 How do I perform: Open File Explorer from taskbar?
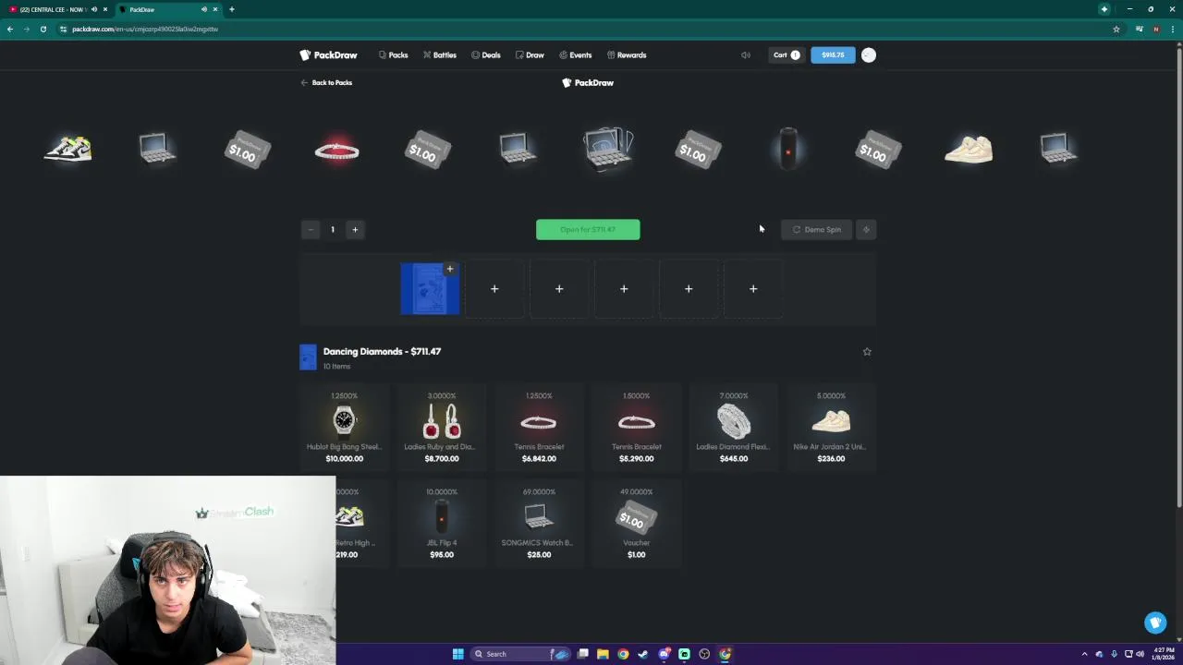pos(603,654)
